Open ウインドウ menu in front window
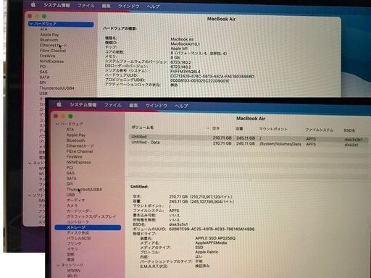The height and width of the screenshot is (278, 371). pos(156,106)
